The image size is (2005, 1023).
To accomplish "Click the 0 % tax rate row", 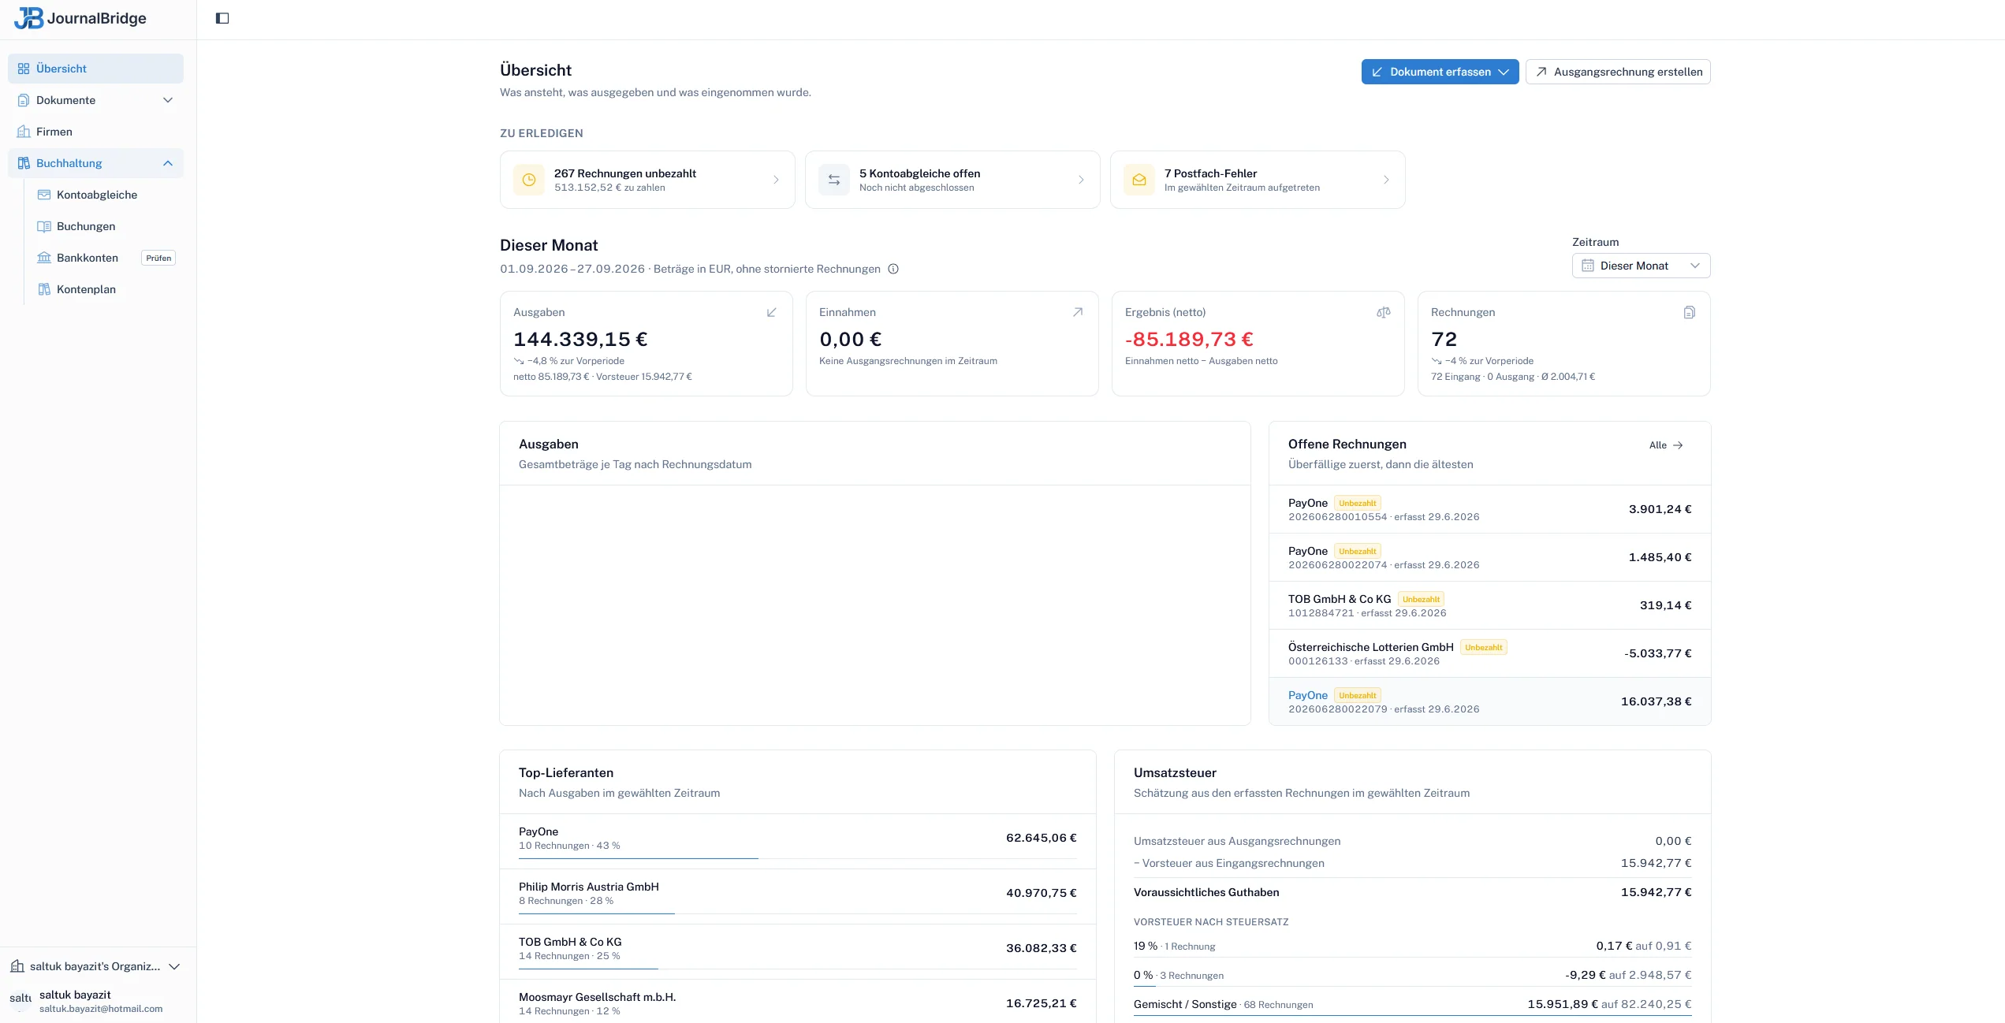I will (1412, 975).
